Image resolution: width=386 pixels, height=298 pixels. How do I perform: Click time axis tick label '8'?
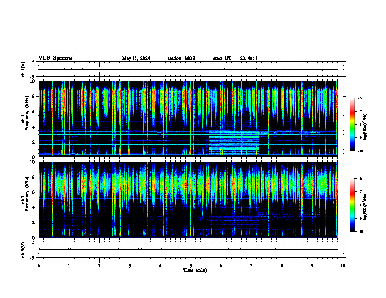click(x=282, y=266)
